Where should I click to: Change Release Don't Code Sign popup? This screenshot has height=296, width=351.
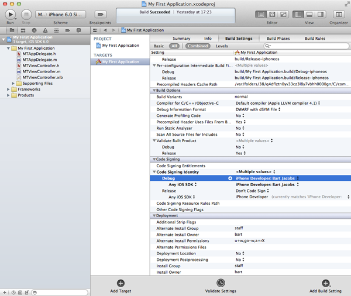click(252, 191)
